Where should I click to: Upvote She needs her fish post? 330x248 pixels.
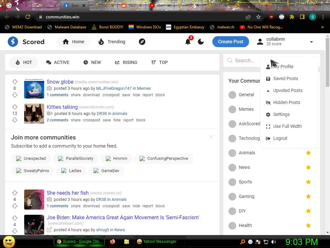coord(15,193)
